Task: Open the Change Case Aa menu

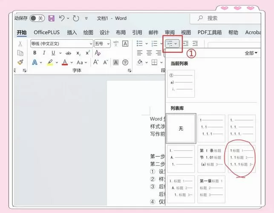Action: [81, 62]
